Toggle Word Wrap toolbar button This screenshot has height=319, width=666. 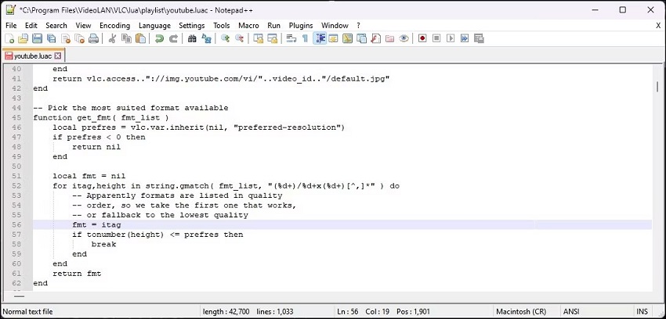(x=291, y=38)
